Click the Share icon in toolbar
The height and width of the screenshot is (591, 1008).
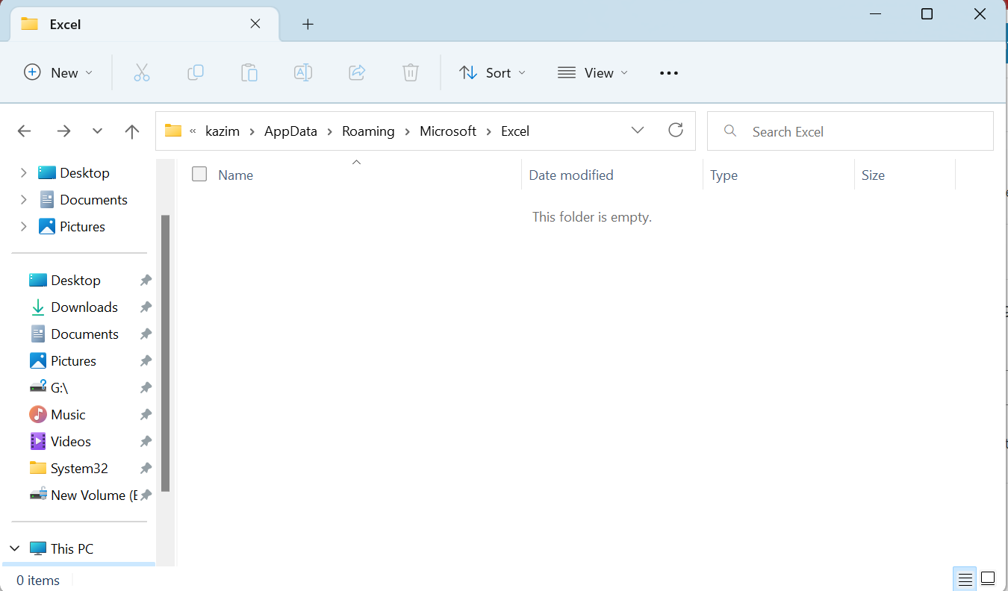point(357,72)
